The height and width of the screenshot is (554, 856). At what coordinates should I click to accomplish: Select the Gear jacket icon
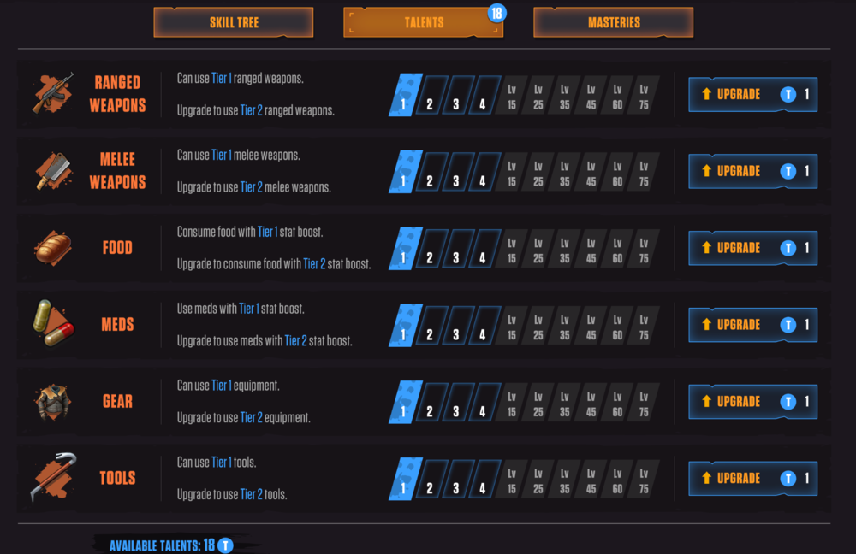click(52, 402)
